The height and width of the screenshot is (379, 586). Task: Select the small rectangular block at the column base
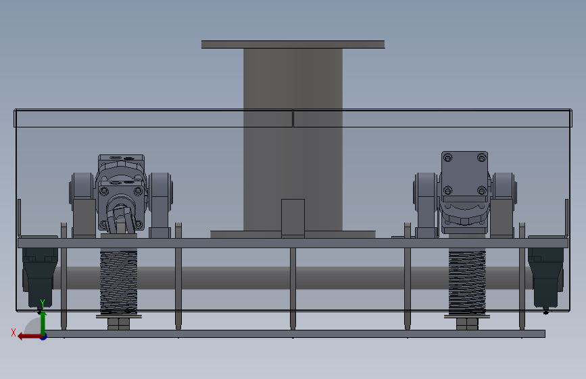(293, 218)
